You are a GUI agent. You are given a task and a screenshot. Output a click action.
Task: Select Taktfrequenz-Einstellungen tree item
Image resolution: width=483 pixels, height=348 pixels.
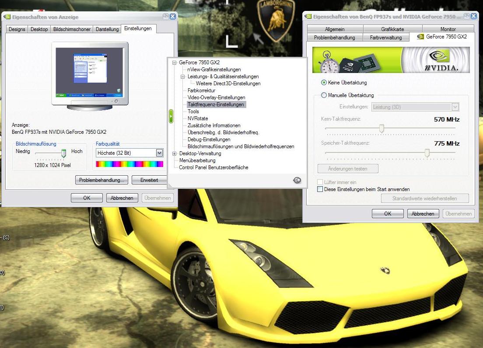(216, 104)
